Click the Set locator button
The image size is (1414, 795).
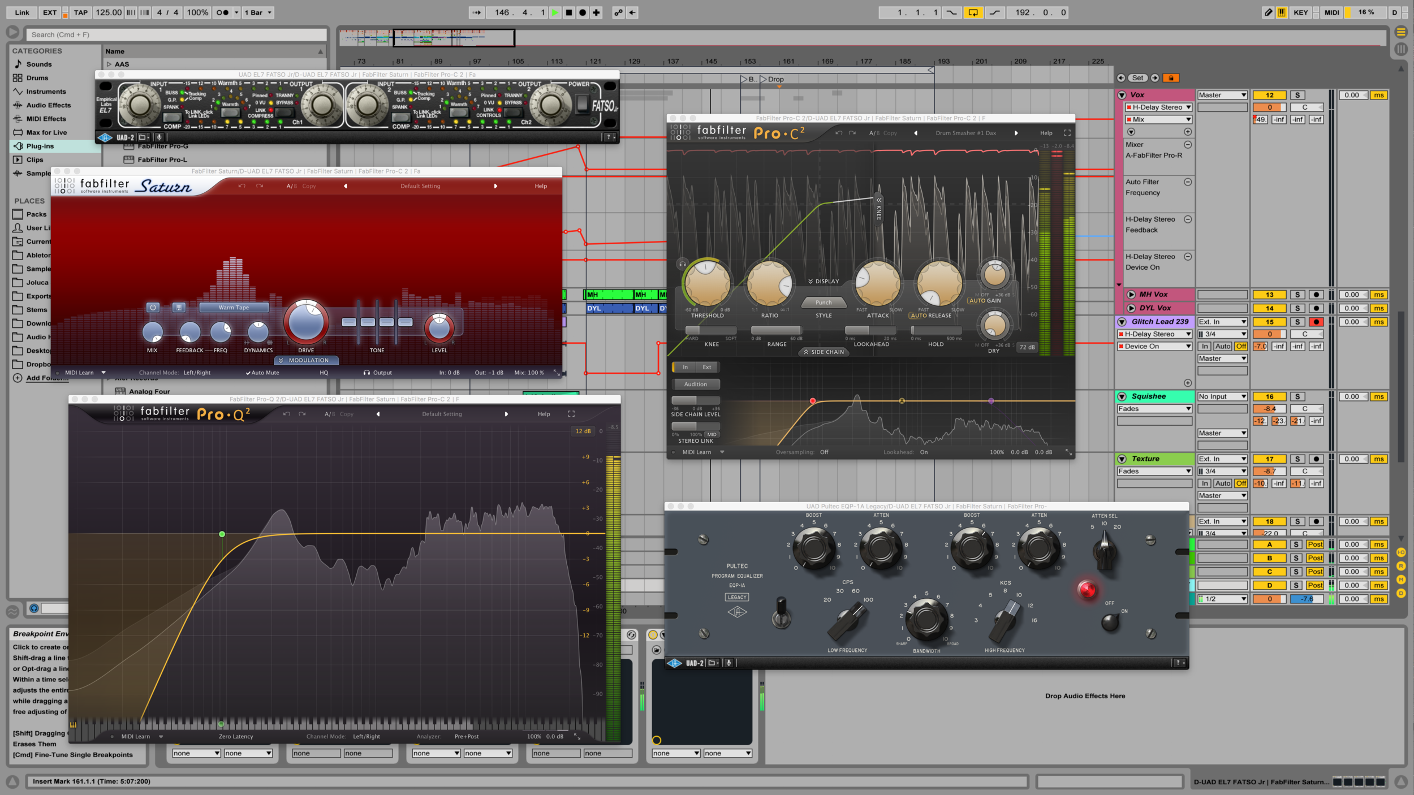tap(1137, 78)
